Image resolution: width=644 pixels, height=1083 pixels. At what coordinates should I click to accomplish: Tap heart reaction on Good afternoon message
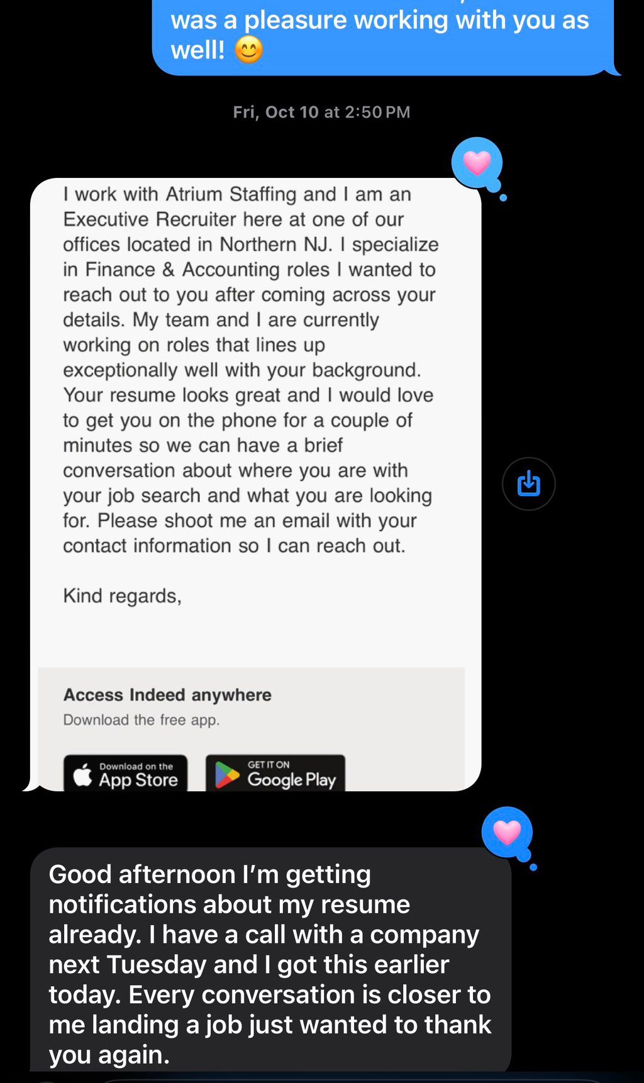click(507, 832)
